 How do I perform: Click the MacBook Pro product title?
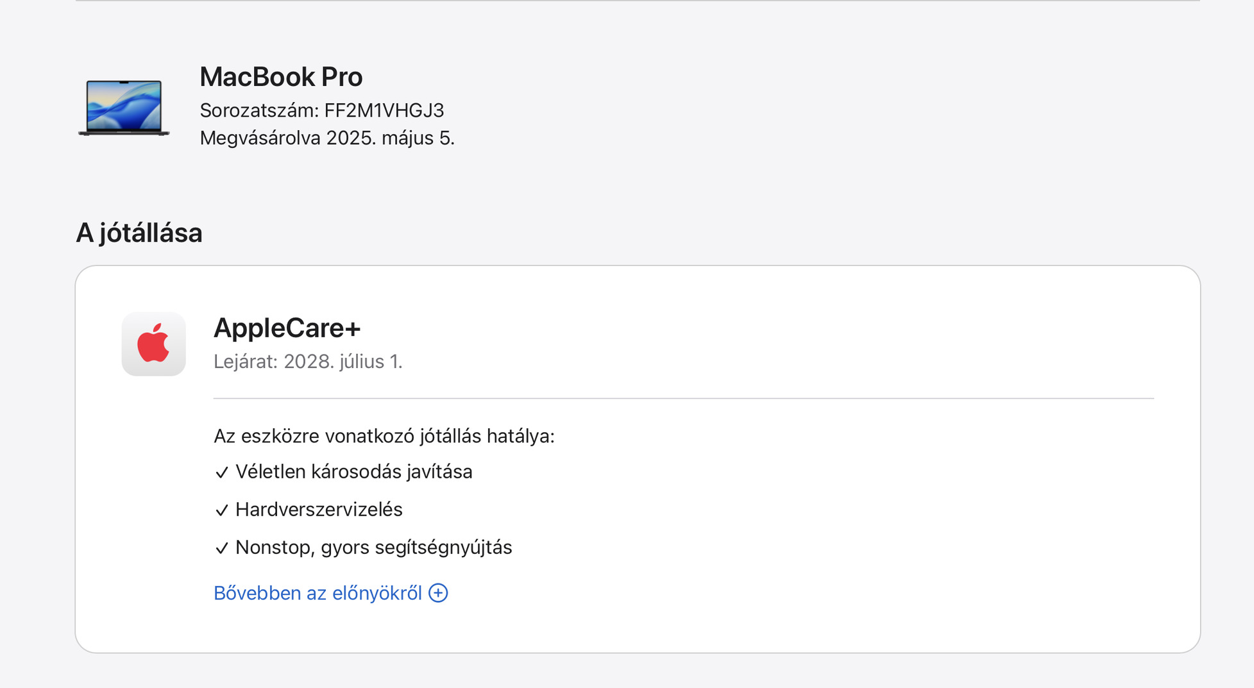(281, 77)
